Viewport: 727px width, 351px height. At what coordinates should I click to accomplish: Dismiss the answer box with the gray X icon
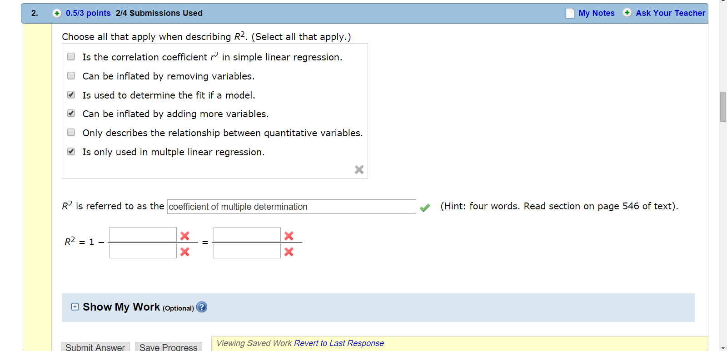click(x=359, y=169)
